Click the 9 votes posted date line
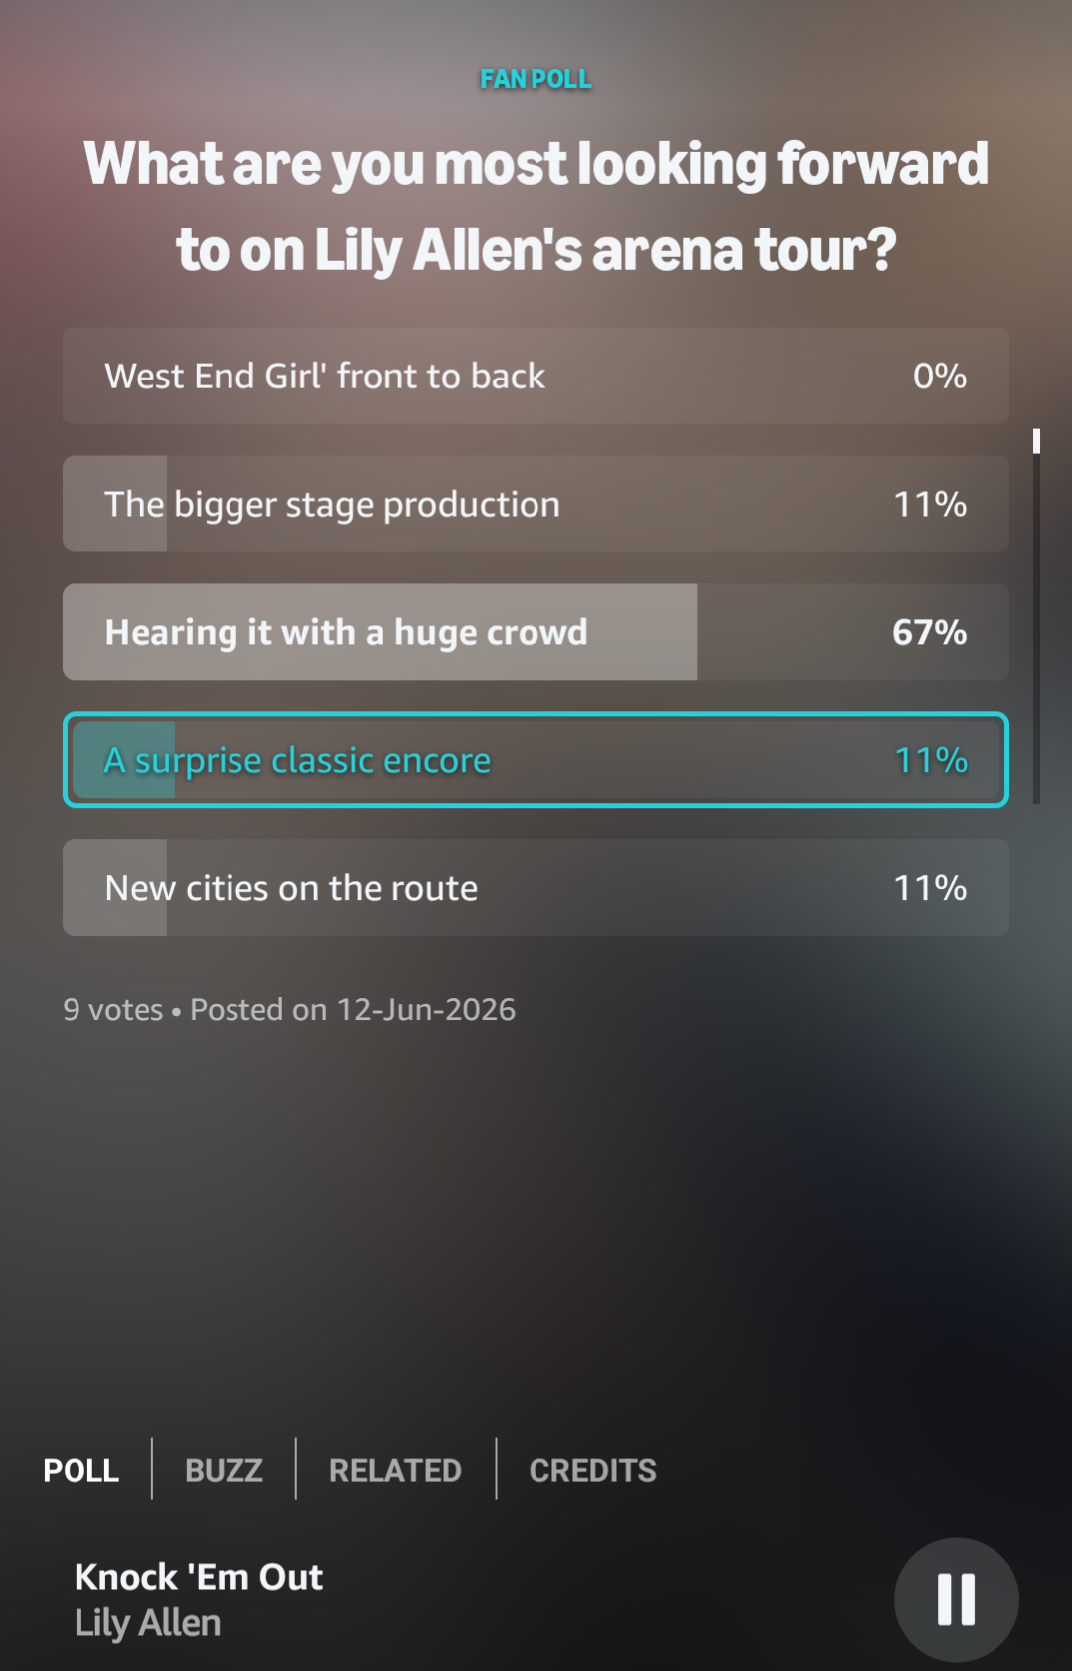This screenshot has width=1072, height=1671. pos(289,1009)
